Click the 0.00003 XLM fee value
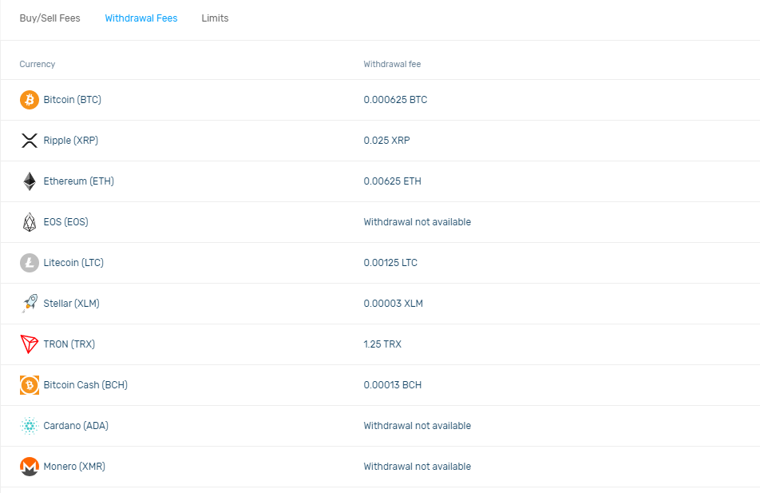The image size is (760, 493). coord(393,304)
